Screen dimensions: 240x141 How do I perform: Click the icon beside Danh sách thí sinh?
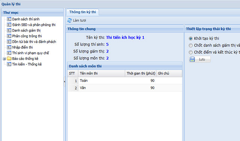coord(9,19)
